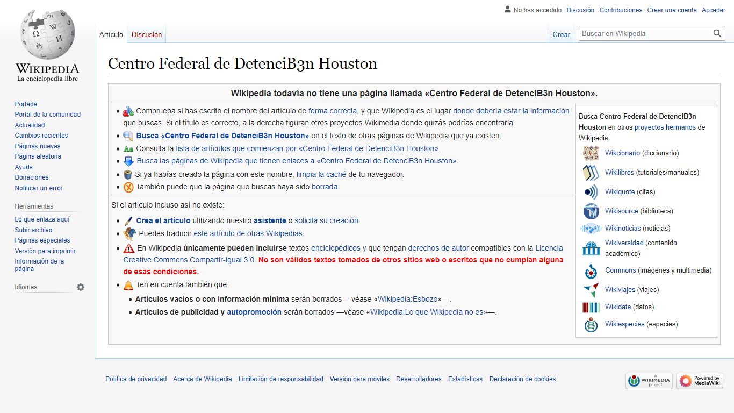Click Política de privacidad footer link

[x=136, y=379]
